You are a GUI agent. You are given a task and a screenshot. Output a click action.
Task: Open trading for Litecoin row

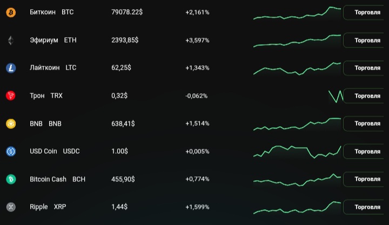click(367, 68)
